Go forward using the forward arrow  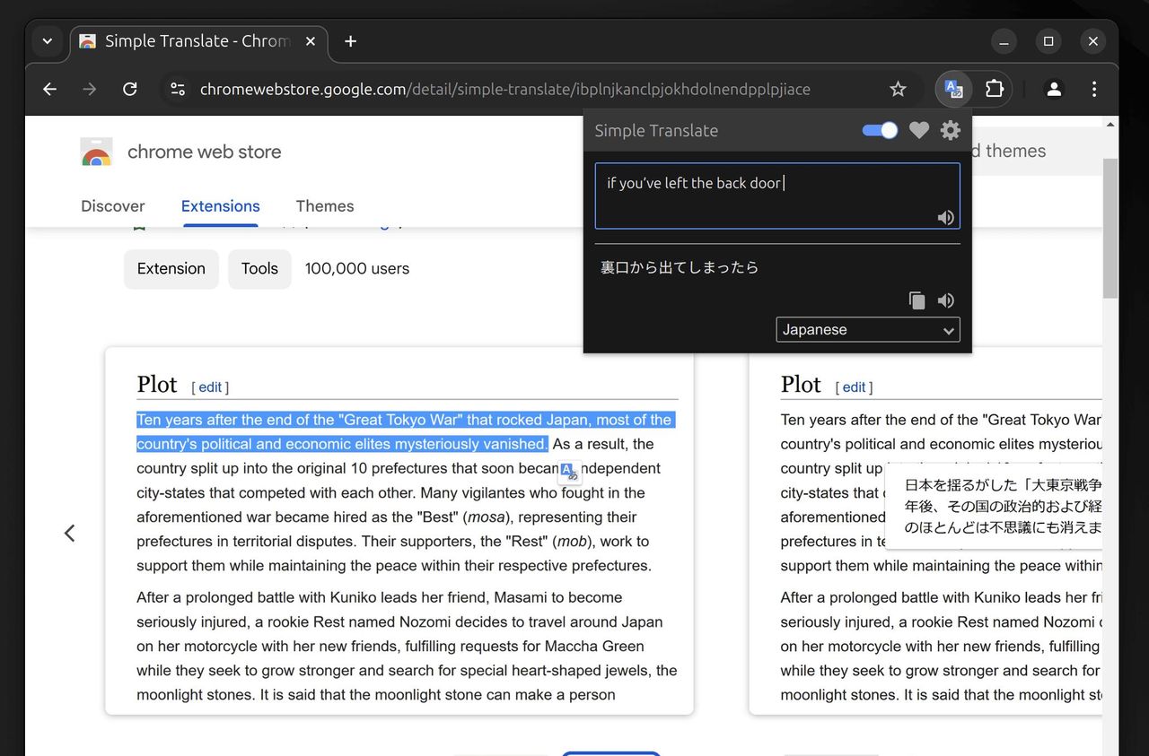(x=90, y=89)
